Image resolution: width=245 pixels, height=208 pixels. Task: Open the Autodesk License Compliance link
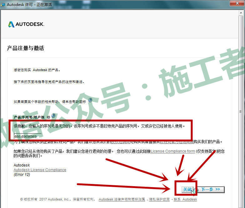(40, 170)
